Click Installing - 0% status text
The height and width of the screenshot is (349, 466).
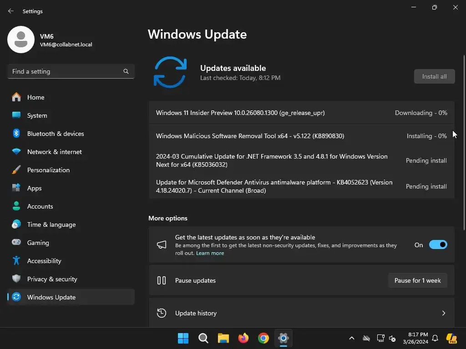click(x=426, y=136)
